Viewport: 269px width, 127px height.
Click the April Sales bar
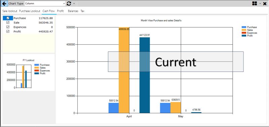tap(124, 70)
